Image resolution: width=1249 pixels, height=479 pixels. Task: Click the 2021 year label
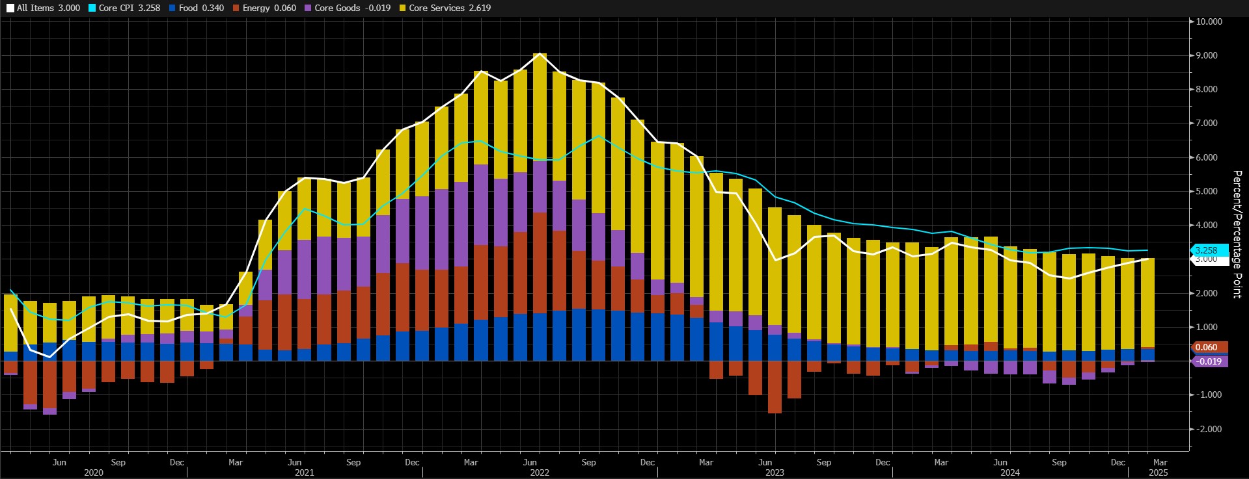click(x=304, y=473)
